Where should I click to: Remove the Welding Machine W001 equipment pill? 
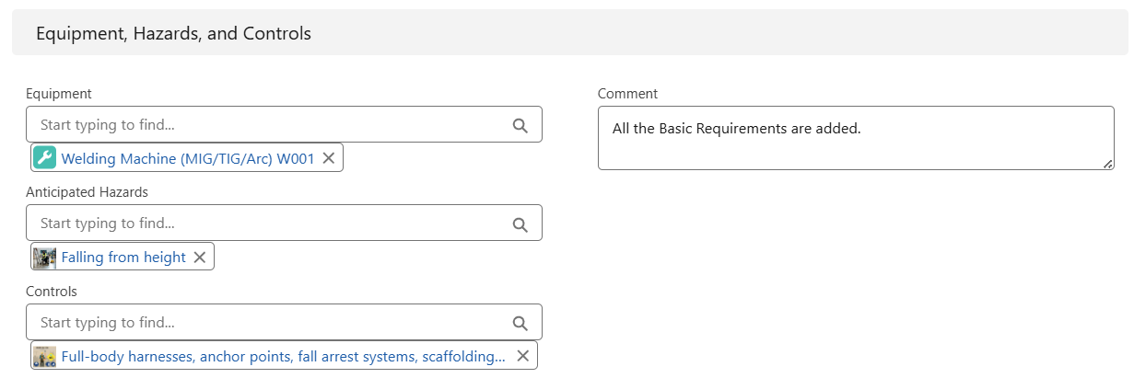pyautogui.click(x=329, y=158)
